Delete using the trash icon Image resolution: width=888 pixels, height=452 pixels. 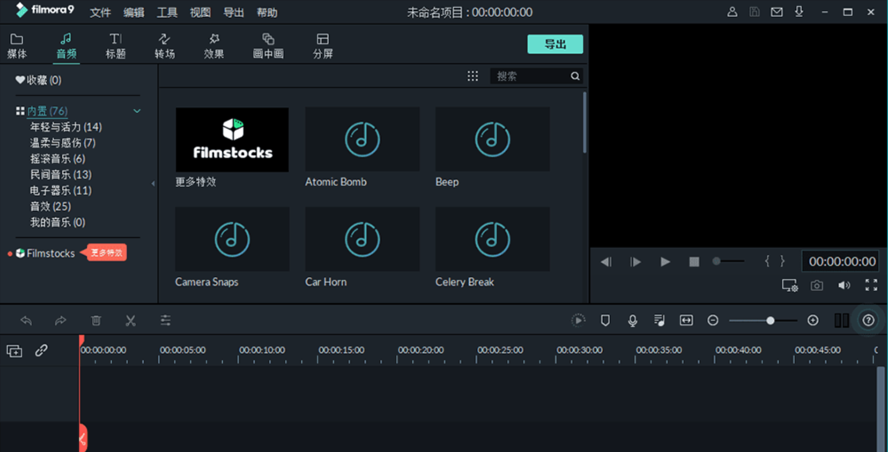click(96, 321)
